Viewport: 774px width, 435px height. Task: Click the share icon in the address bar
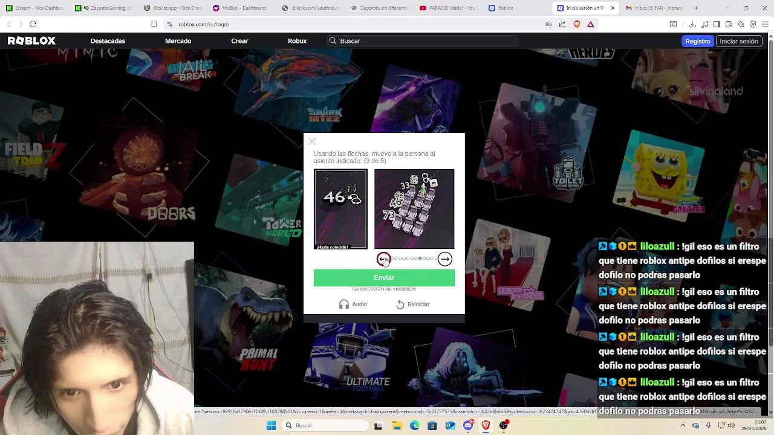tap(562, 24)
